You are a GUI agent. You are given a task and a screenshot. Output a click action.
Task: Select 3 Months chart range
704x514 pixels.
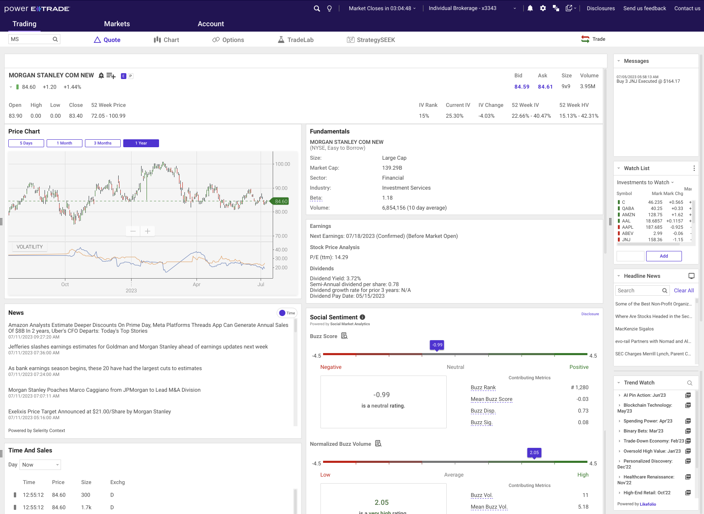coord(103,143)
